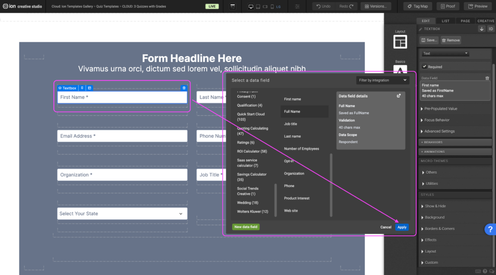Image resolution: width=496 pixels, height=275 pixels.
Task: Open the Tag Map tool
Action: tap(418, 6)
